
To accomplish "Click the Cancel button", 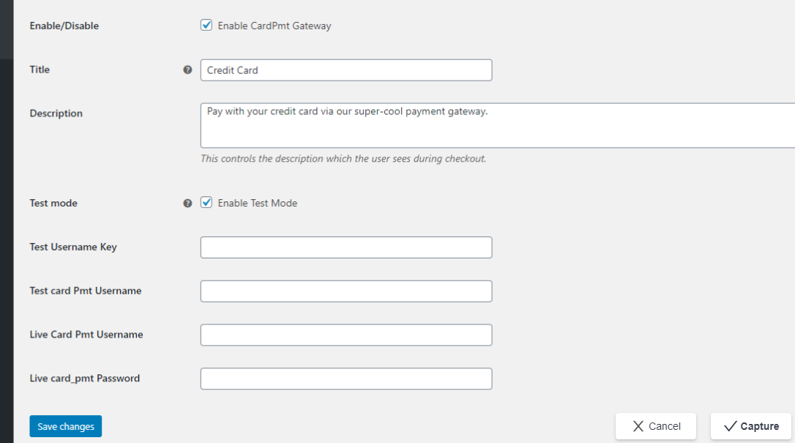I will 655,426.
